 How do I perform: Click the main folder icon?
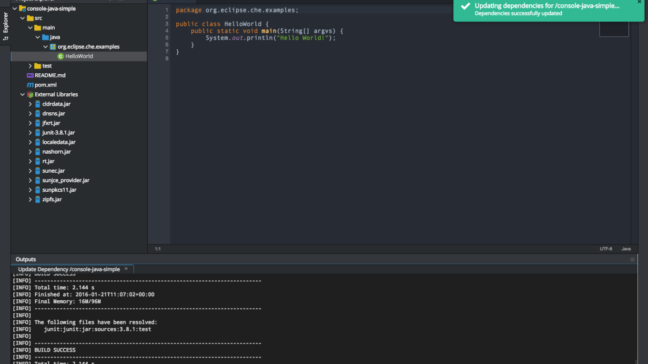click(38, 28)
